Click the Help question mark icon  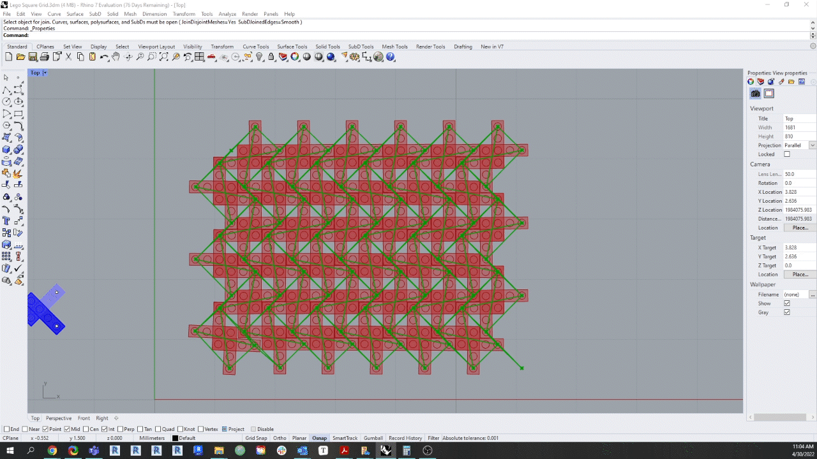[x=391, y=57]
